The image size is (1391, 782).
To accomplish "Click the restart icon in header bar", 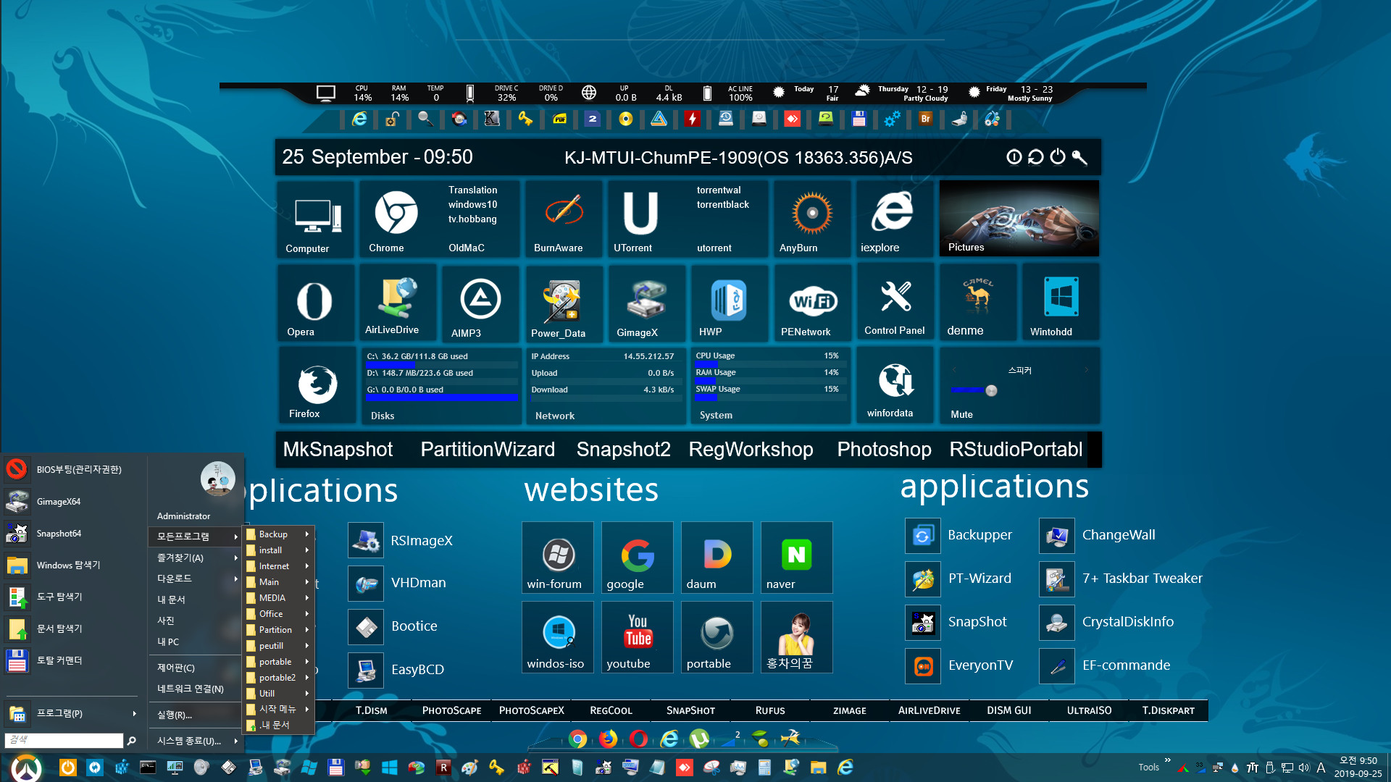I will tap(1036, 157).
